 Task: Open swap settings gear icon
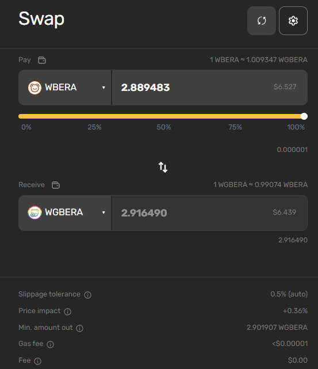coord(293,21)
